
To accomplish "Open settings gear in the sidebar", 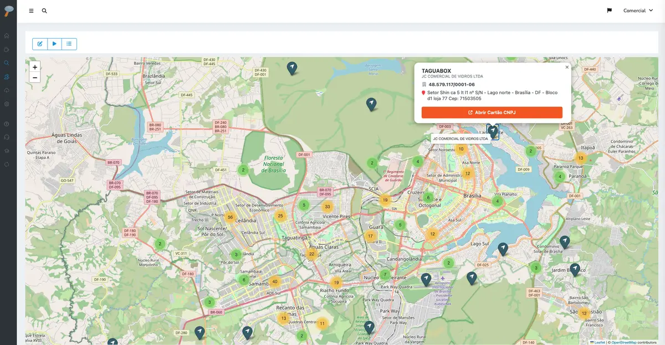I will pyautogui.click(x=7, y=104).
